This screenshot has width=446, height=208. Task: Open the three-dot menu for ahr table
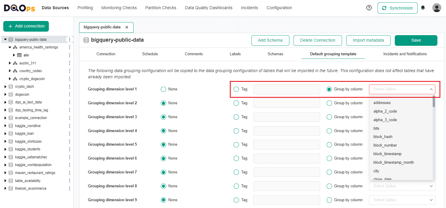click(70, 55)
